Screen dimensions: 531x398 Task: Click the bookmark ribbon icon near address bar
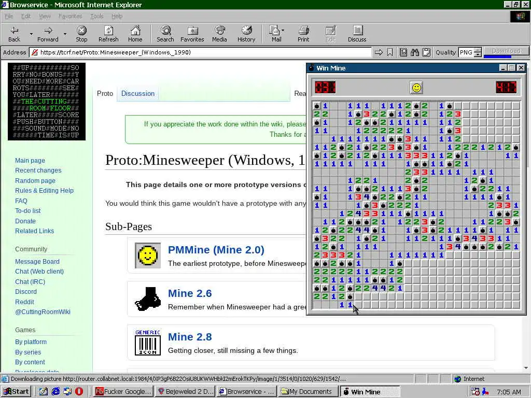(390, 52)
